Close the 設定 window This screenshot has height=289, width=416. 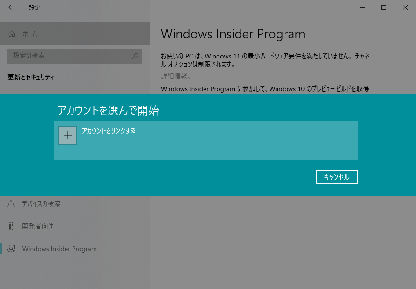(405, 7)
